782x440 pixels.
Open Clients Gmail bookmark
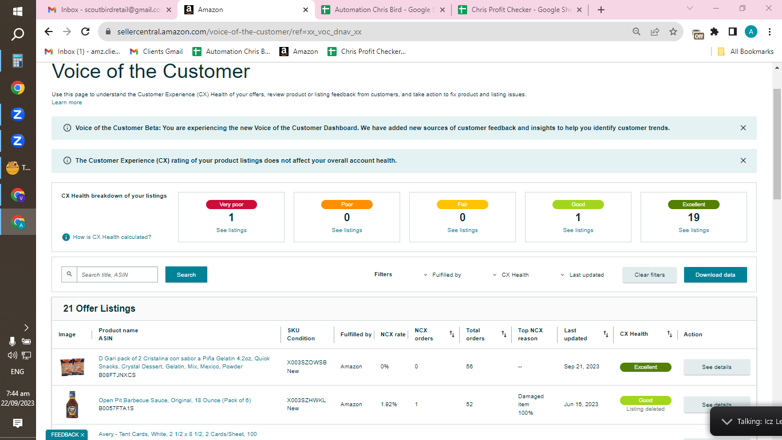(x=156, y=52)
